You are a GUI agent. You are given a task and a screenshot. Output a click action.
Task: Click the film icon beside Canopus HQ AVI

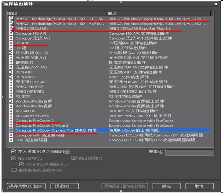click(x=11, y=33)
